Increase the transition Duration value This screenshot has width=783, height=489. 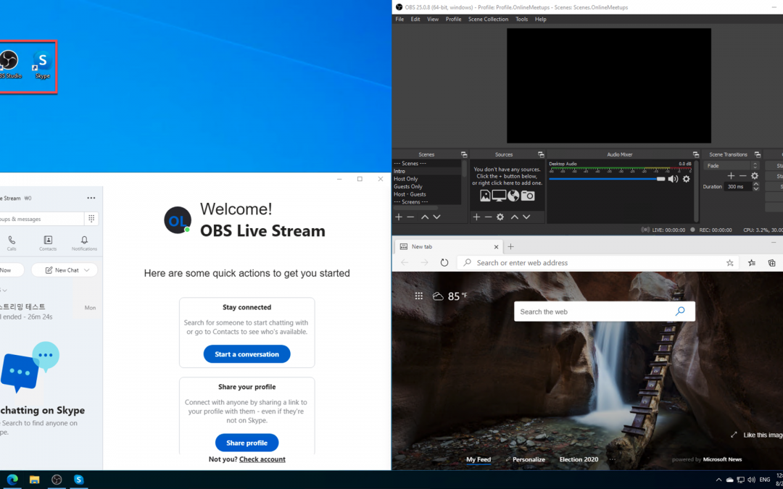pyautogui.click(x=756, y=184)
